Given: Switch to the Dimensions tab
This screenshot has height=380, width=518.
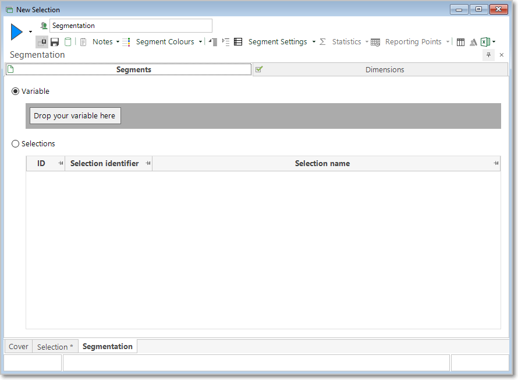Looking at the screenshot, I should click(380, 69).
